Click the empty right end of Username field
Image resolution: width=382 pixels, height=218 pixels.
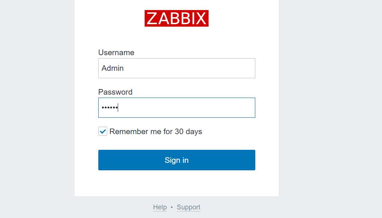click(x=239, y=68)
